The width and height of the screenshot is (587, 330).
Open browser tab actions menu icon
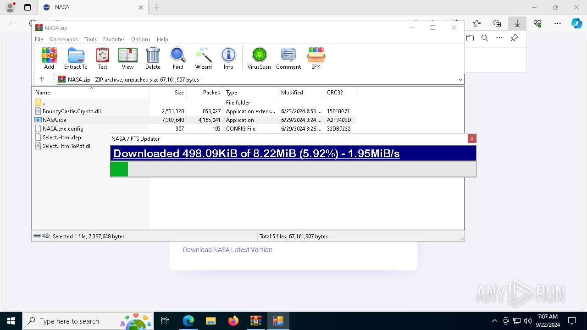click(x=28, y=7)
